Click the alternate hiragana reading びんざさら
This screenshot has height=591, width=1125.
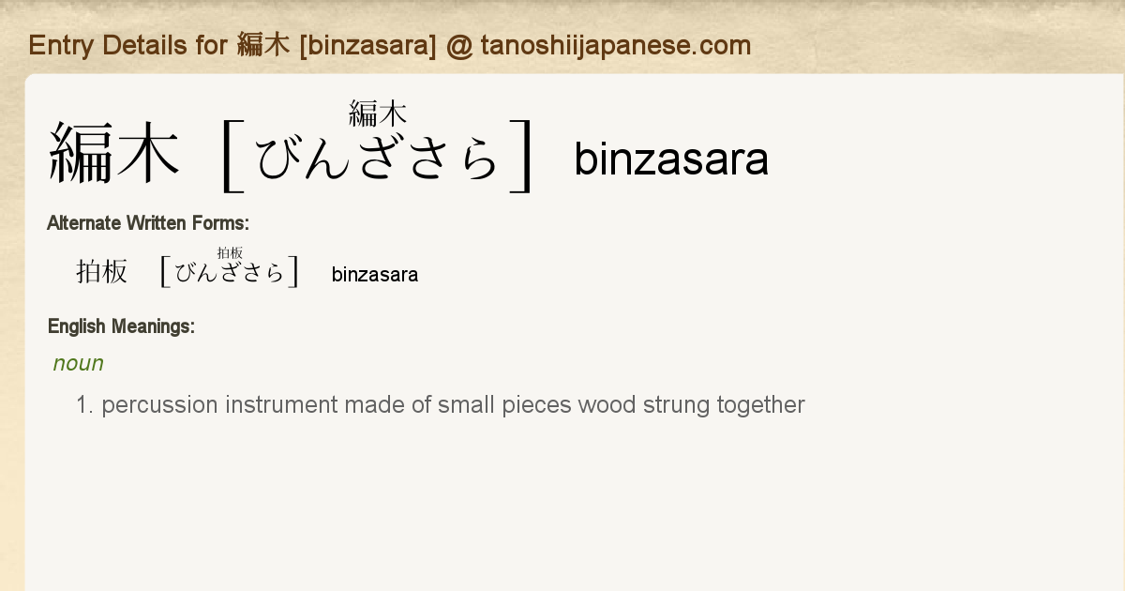tap(230, 273)
